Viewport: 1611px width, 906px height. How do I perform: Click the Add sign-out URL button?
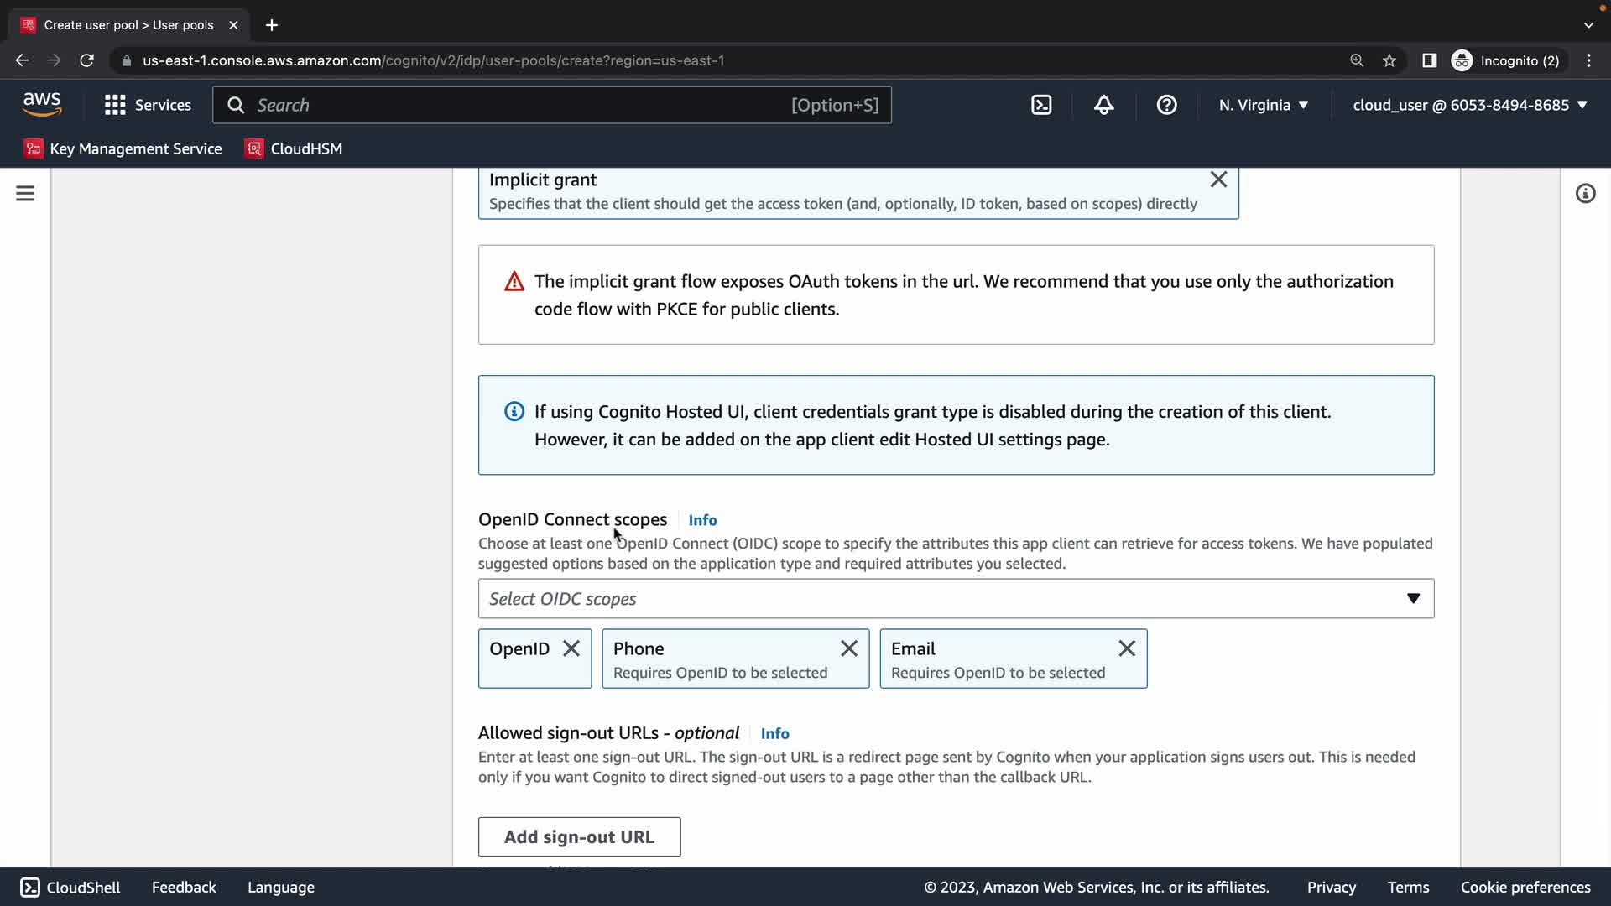point(579,836)
